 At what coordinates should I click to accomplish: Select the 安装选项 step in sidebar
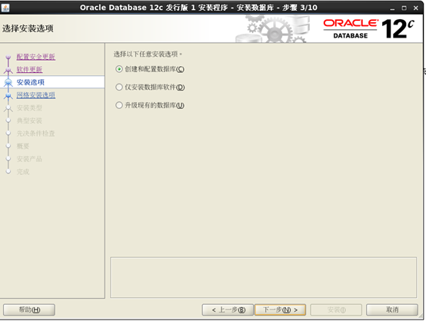pyautogui.click(x=52, y=82)
